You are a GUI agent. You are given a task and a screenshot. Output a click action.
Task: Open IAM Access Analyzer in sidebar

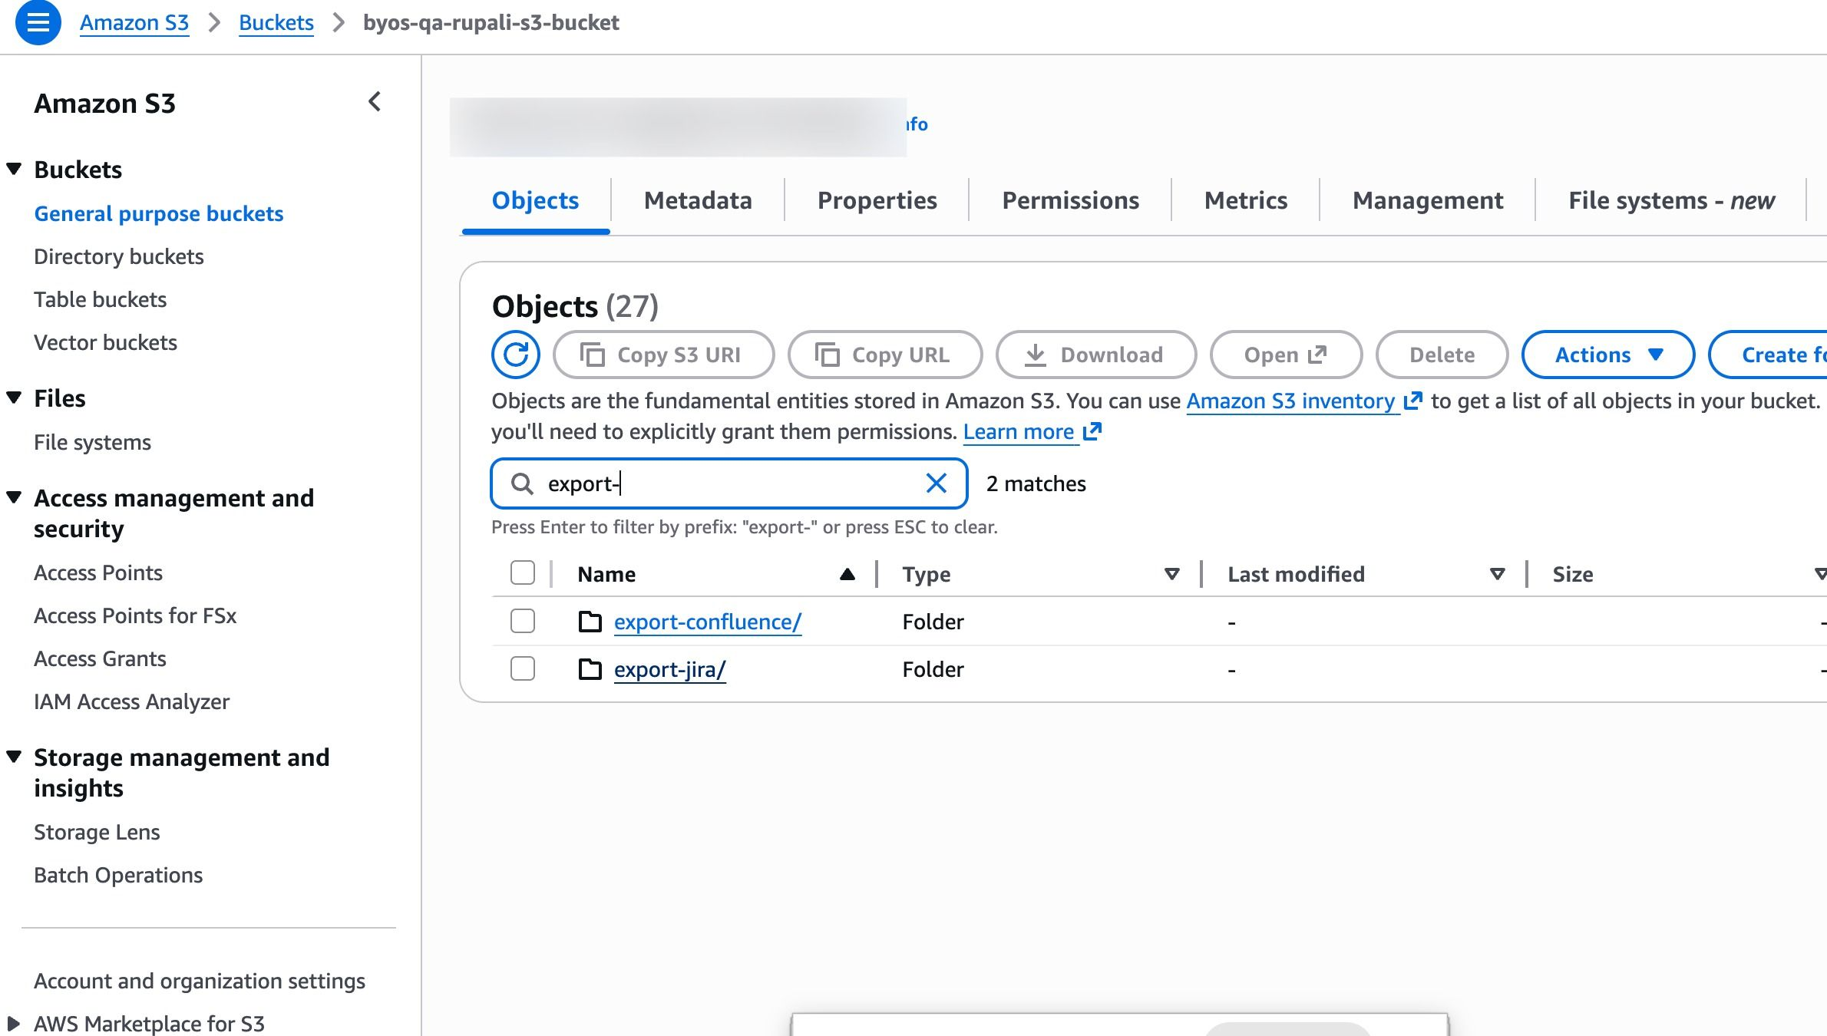[132, 701]
